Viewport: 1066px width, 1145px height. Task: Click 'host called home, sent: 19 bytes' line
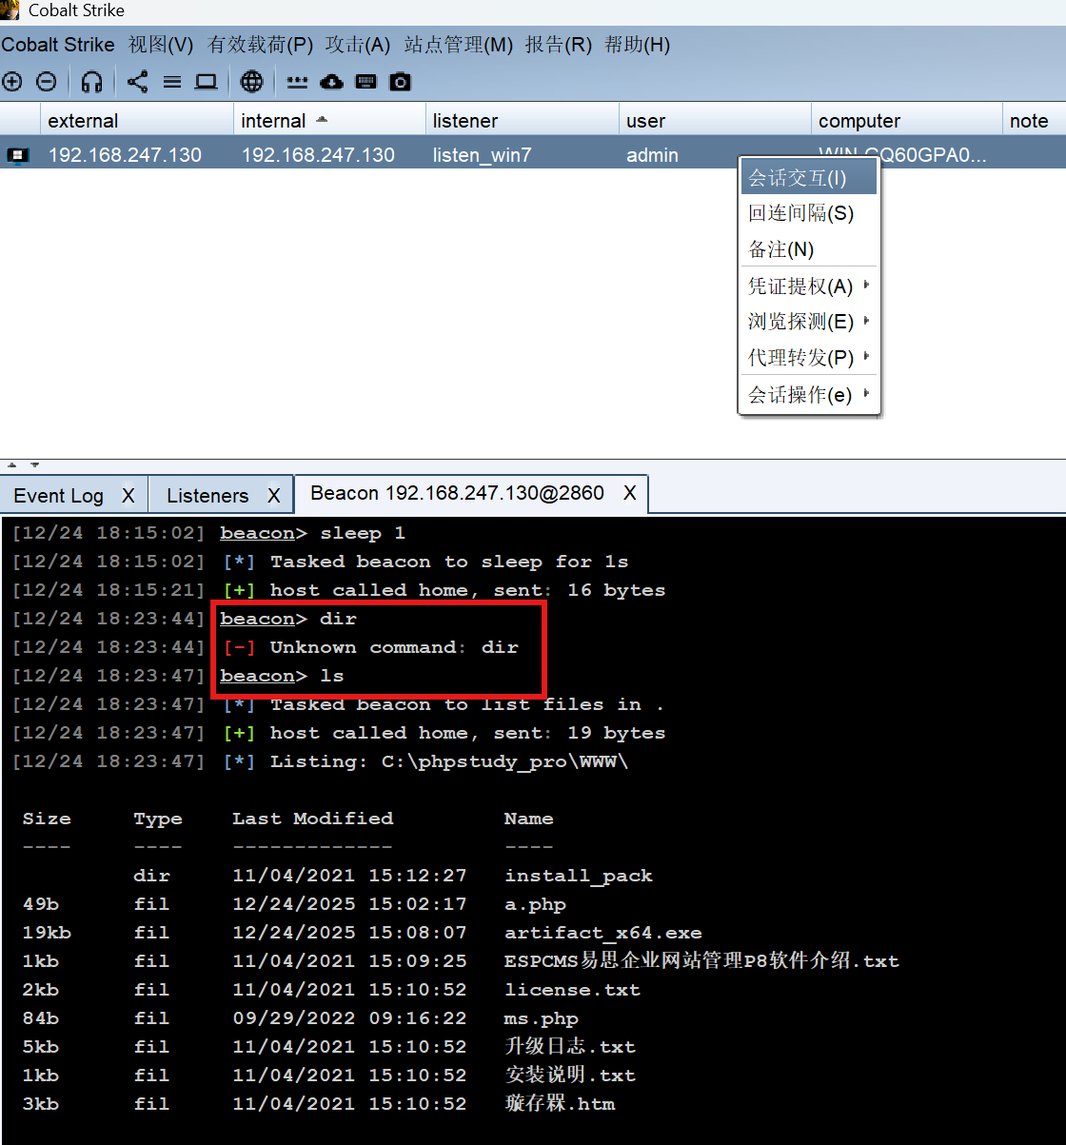467,733
